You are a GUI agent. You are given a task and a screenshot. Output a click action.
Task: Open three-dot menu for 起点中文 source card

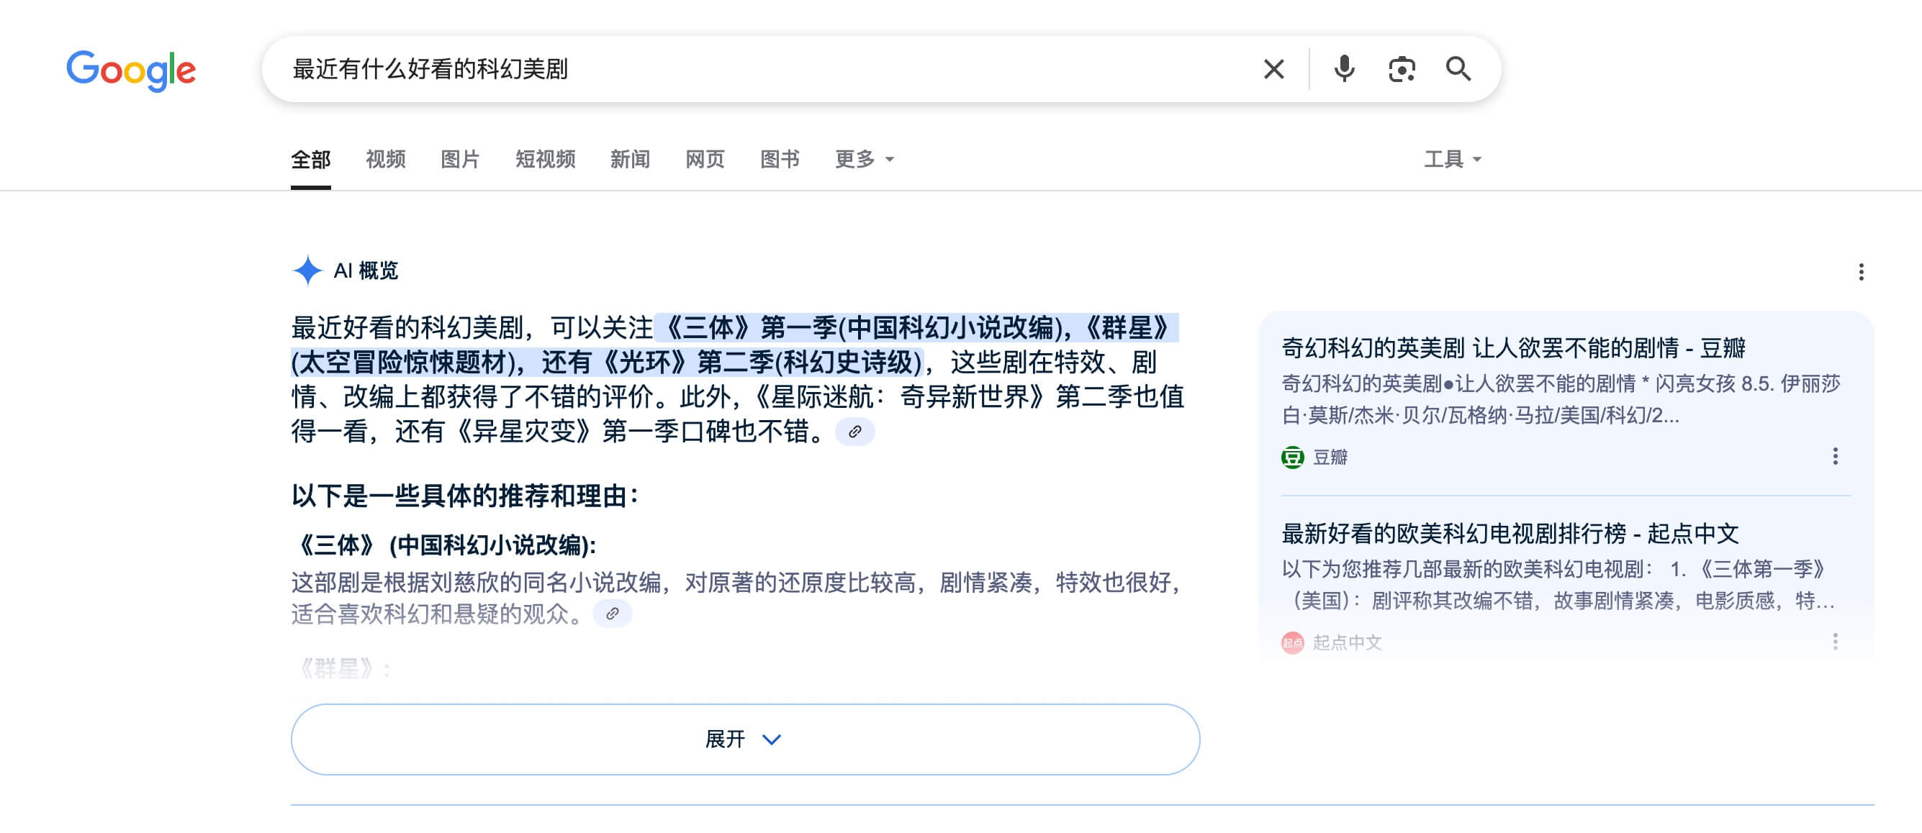point(1835,642)
